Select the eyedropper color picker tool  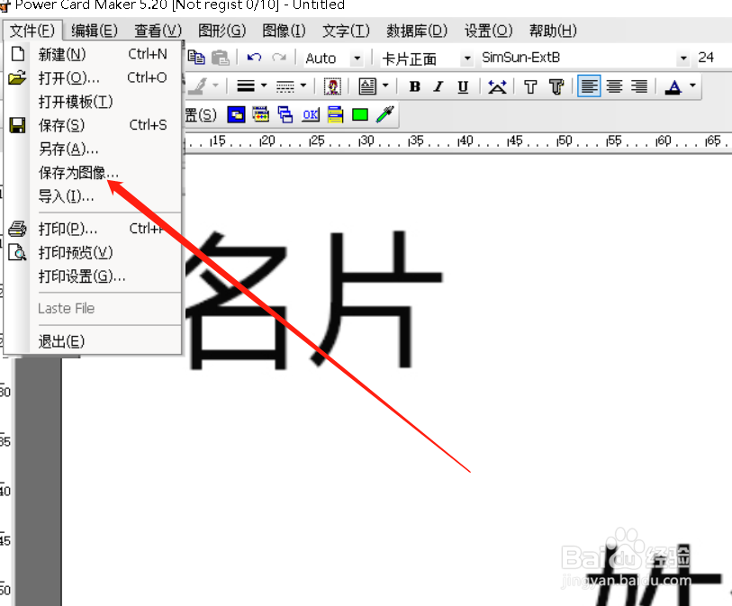point(384,114)
